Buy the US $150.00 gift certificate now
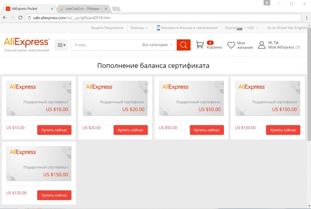Image resolution: width=311 pixels, height=209 pixels. pos(54,195)
